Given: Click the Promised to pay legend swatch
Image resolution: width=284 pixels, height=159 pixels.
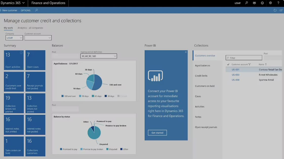Looking at the screenshot, I should pyautogui.click(x=61, y=149).
